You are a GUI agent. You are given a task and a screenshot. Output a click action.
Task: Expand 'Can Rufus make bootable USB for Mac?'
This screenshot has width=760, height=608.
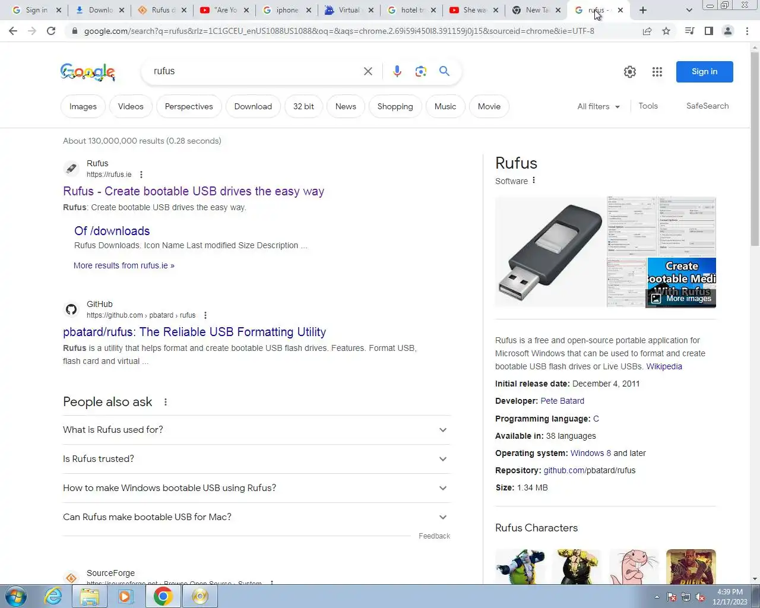point(256,517)
